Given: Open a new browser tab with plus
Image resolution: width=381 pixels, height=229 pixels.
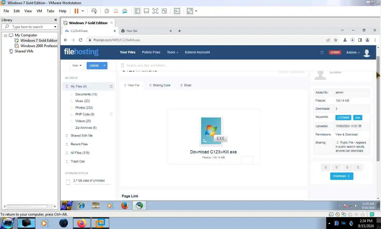Looking at the screenshot, I should (179, 31).
